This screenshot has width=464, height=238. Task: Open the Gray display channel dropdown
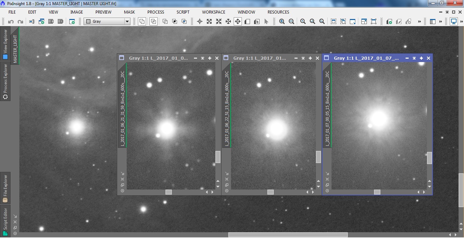[107, 21]
